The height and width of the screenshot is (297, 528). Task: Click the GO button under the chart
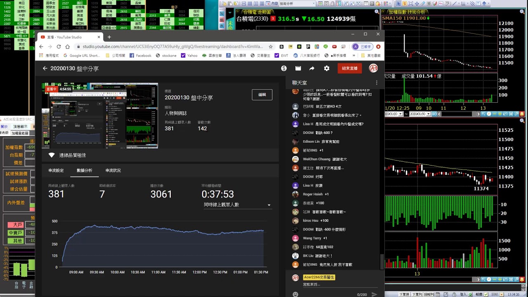[434, 114]
